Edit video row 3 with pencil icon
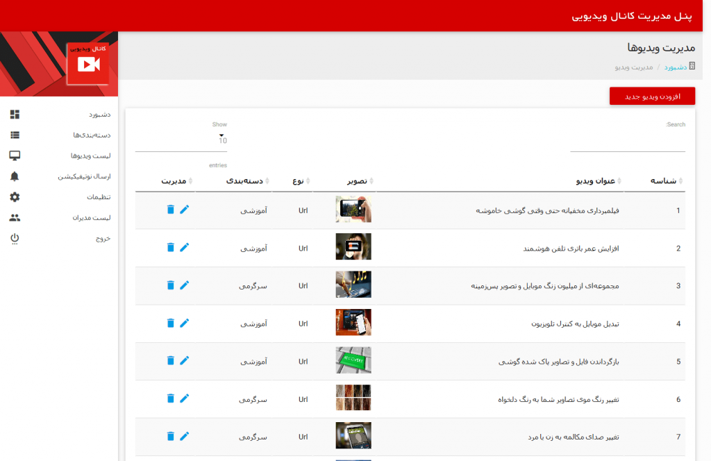 [x=184, y=285]
